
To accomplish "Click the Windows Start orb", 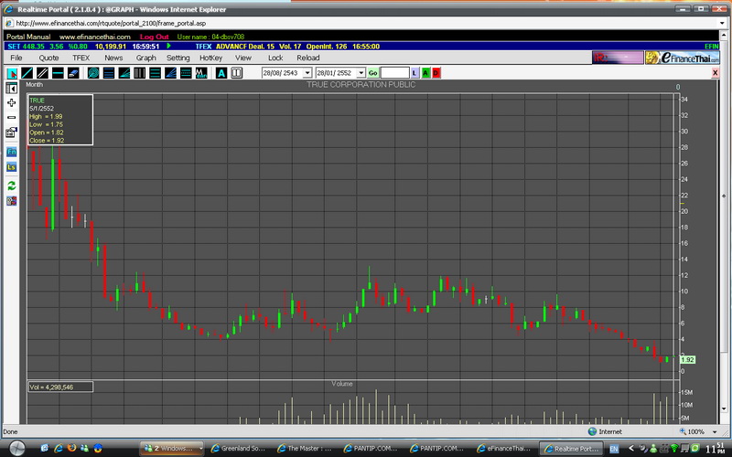I will (x=16, y=448).
